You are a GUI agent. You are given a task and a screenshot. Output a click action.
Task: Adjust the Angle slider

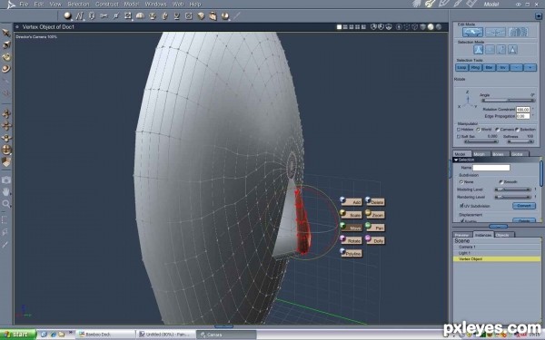508,101
